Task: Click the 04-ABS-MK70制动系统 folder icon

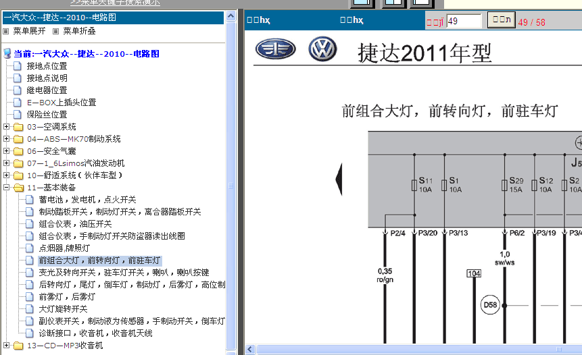Action: click(18, 139)
